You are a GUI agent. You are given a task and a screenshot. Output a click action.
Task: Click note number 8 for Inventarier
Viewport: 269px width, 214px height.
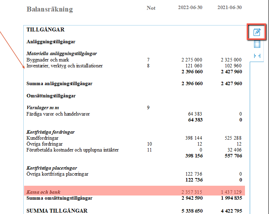click(x=148, y=66)
